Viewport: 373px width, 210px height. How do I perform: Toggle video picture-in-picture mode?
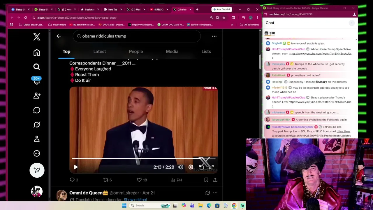201,167
